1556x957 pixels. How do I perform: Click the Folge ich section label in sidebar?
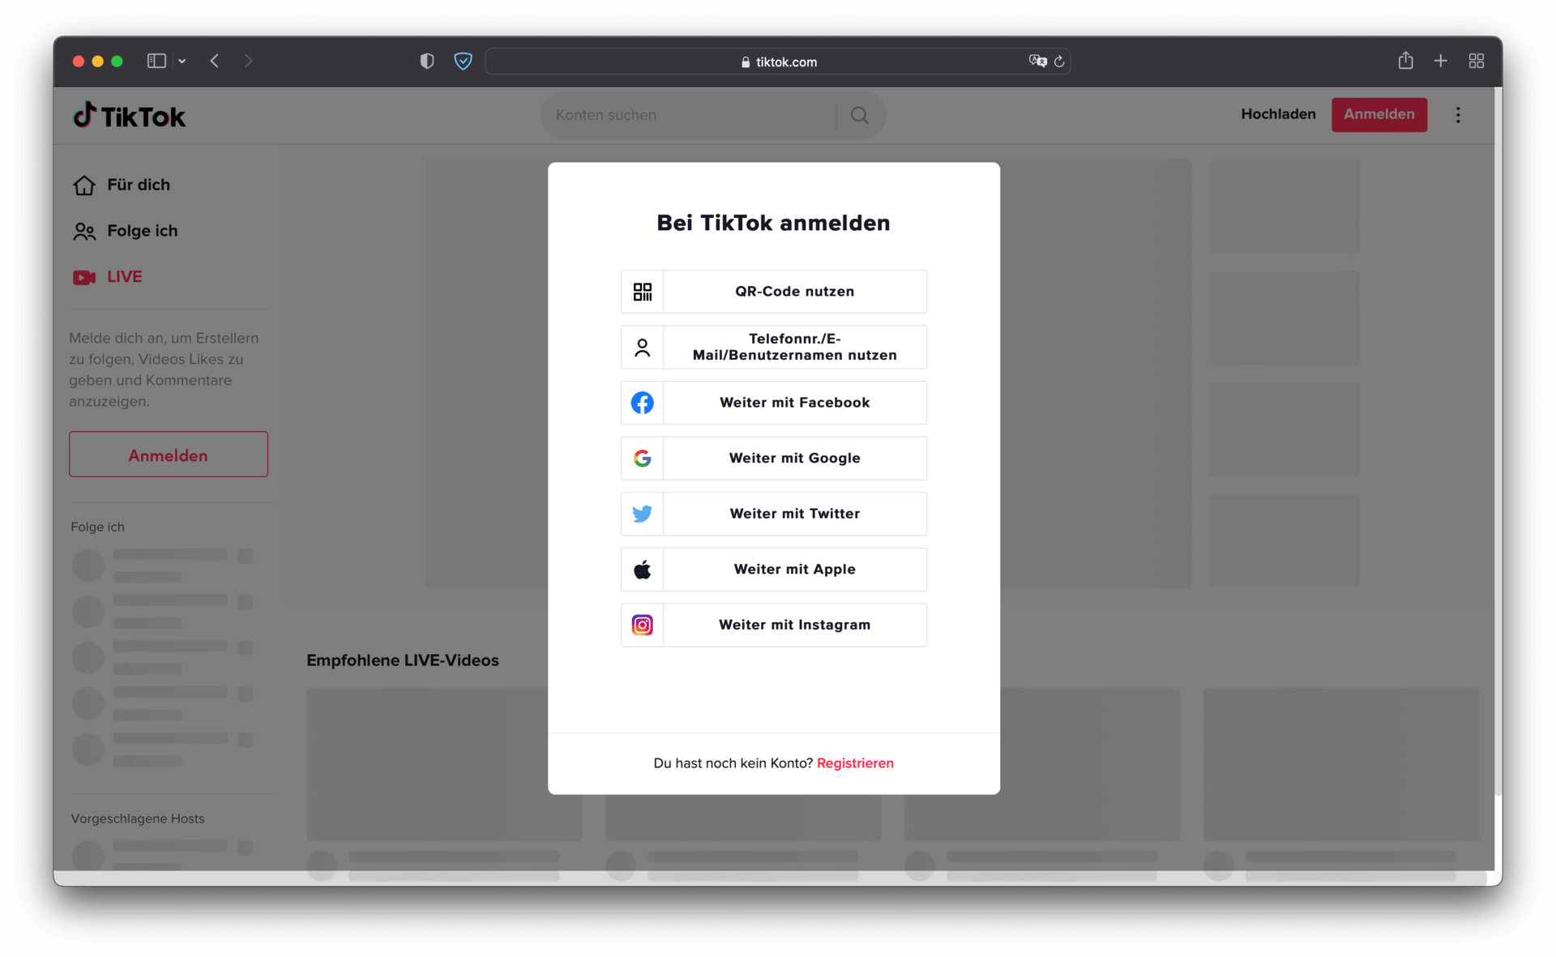(x=97, y=527)
